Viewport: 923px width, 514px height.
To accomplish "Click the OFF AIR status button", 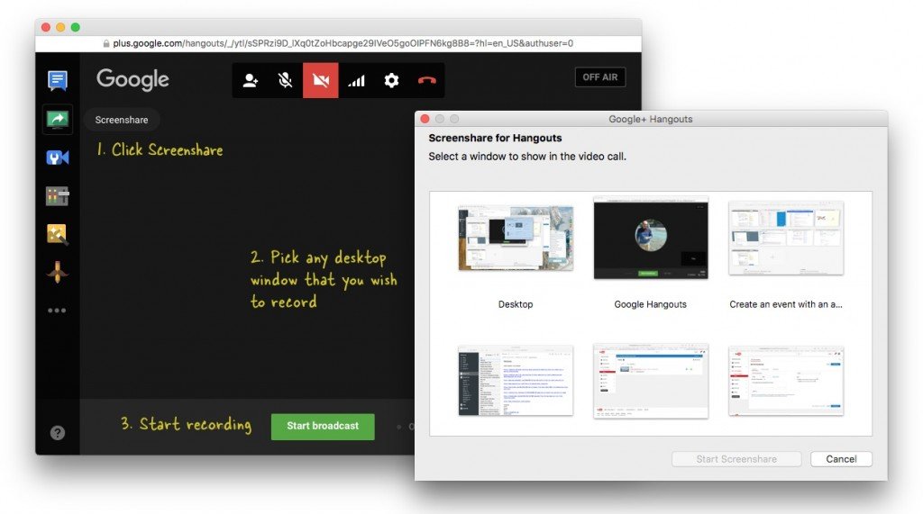I will (x=599, y=77).
